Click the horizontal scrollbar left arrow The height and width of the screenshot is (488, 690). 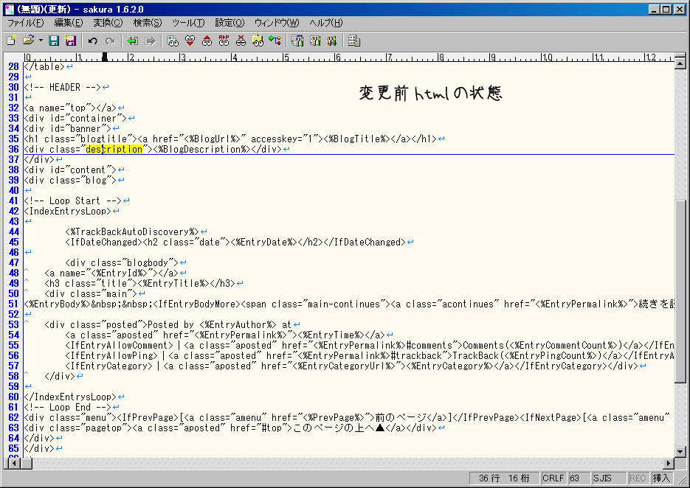[x=14, y=463]
